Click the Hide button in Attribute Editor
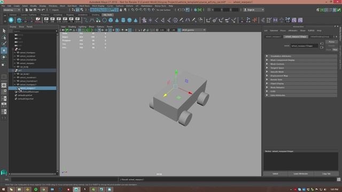The height and width of the screenshot is (192, 342). pyautogui.click(x=335, y=50)
